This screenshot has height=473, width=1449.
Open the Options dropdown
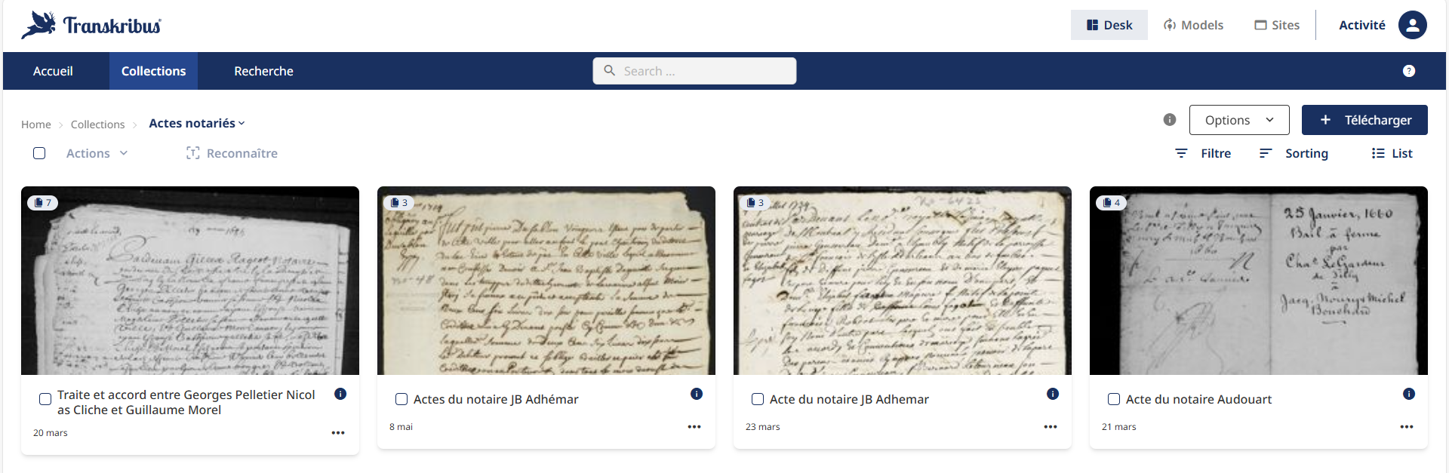pos(1239,120)
